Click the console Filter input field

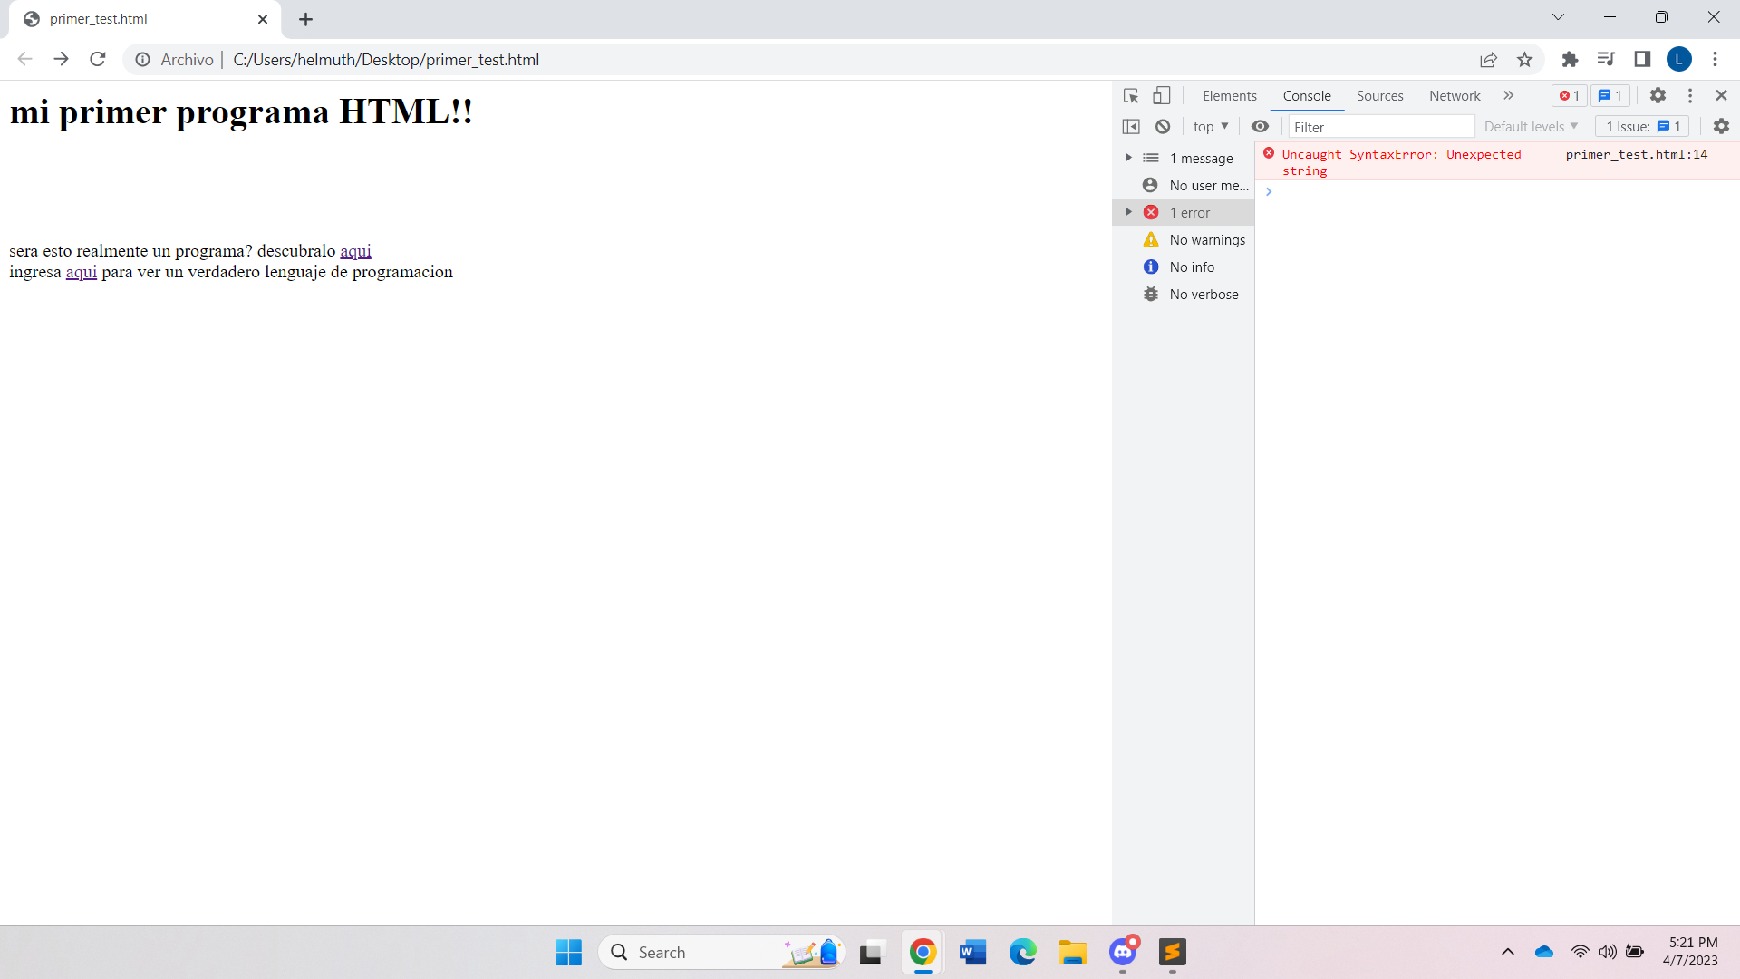pyautogui.click(x=1381, y=126)
